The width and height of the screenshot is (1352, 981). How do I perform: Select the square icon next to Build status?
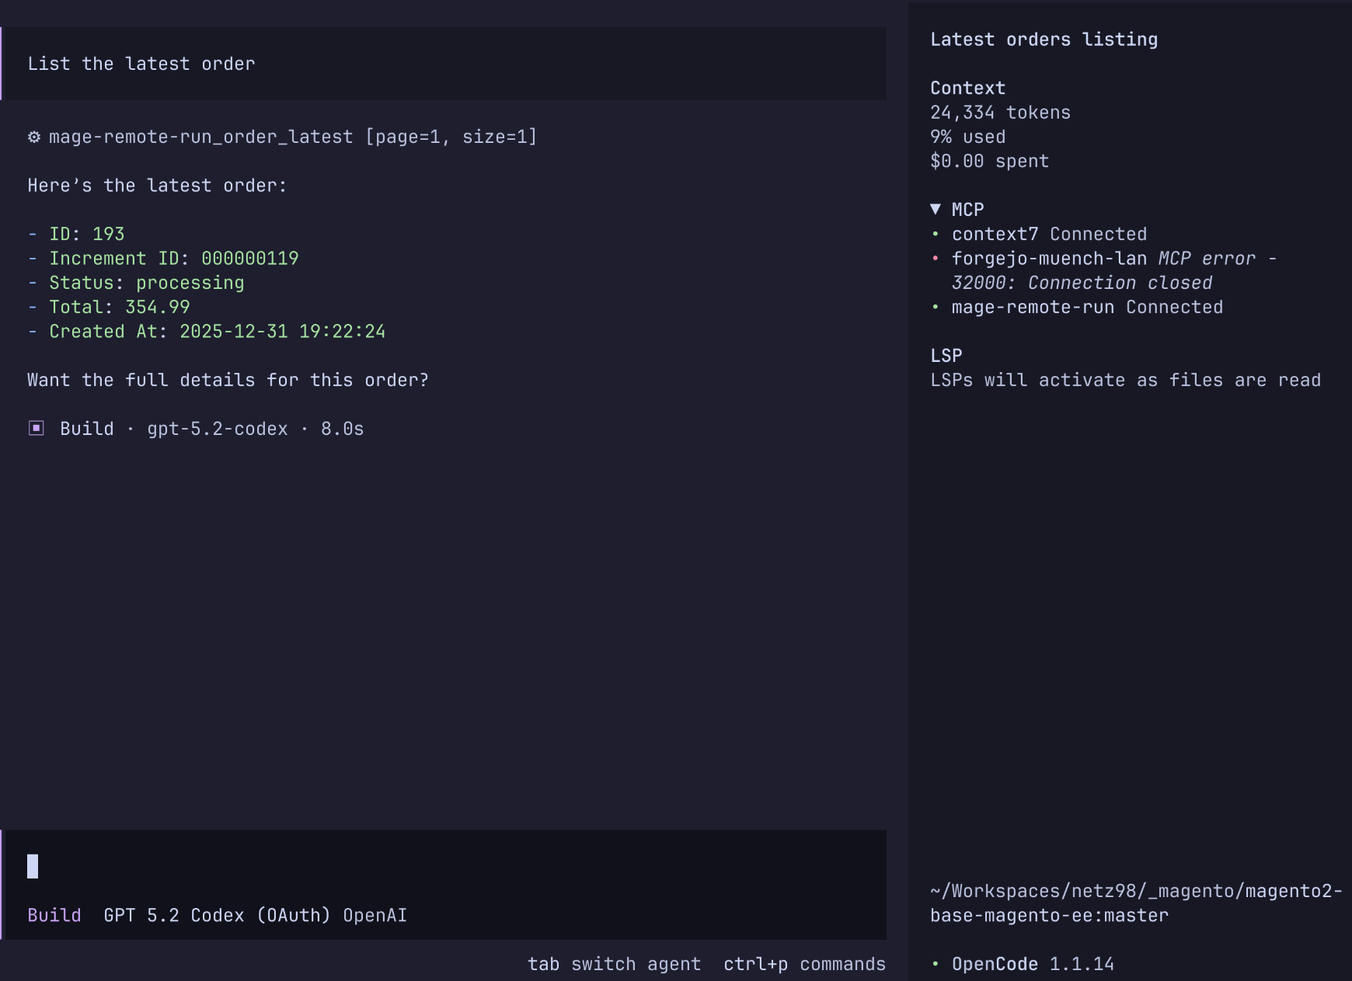(36, 428)
